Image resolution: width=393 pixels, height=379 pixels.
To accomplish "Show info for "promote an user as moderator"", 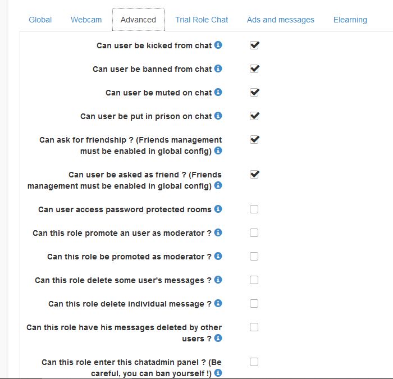I will (218, 232).
